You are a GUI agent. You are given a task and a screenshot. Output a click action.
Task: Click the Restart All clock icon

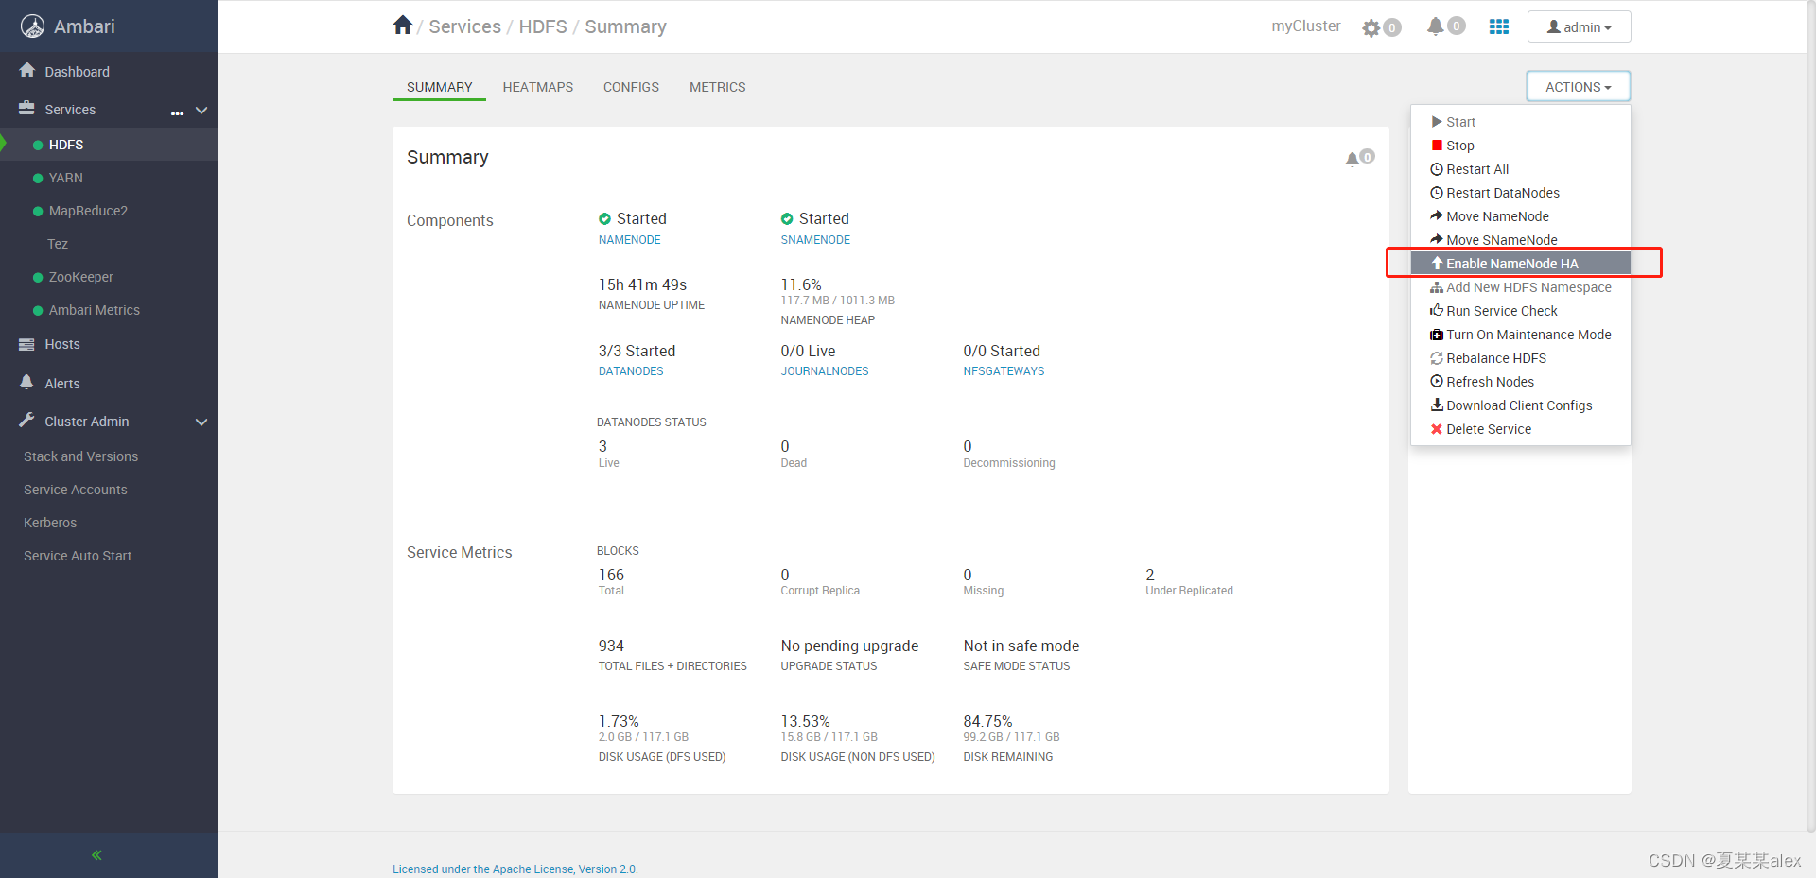click(x=1437, y=169)
